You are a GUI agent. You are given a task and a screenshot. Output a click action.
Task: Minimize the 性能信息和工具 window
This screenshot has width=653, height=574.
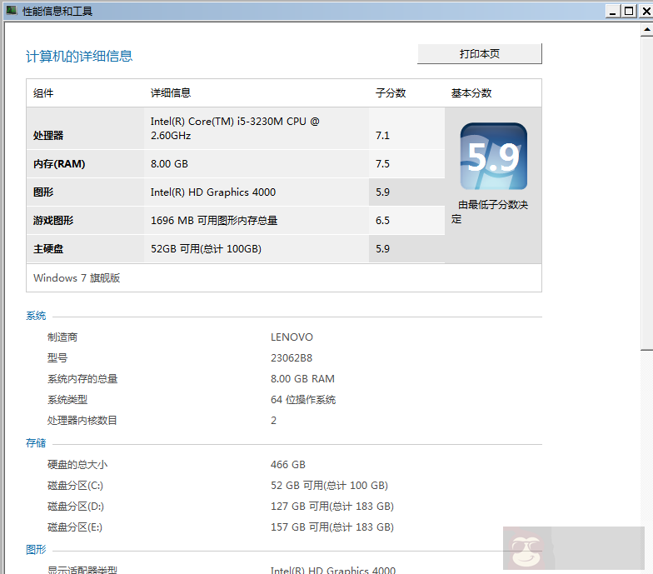click(612, 11)
